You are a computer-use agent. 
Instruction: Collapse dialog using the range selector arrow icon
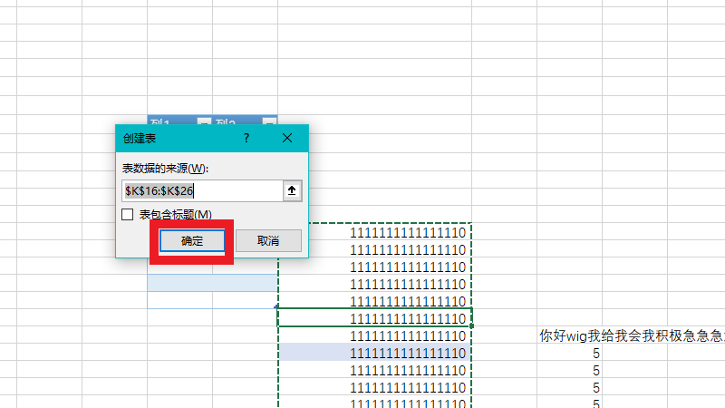[x=291, y=191]
